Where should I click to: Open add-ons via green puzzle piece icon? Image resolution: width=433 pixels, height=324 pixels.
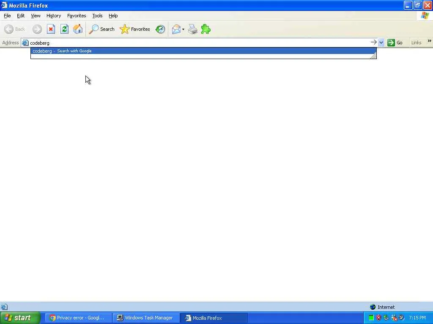point(206,29)
